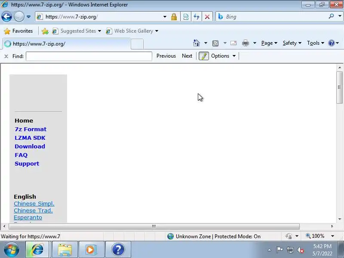344x258 pixels.
Task: Stop loading with the red X
Action: click(x=207, y=17)
